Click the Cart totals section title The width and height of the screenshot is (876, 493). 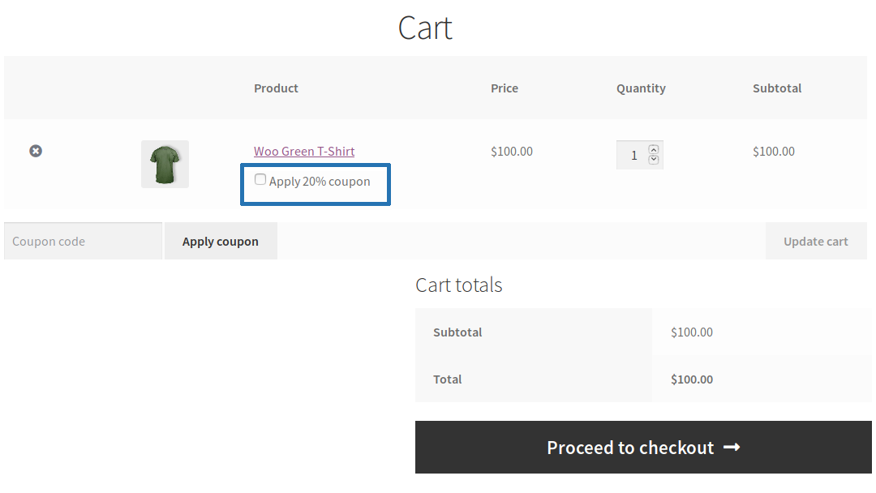pyautogui.click(x=458, y=285)
